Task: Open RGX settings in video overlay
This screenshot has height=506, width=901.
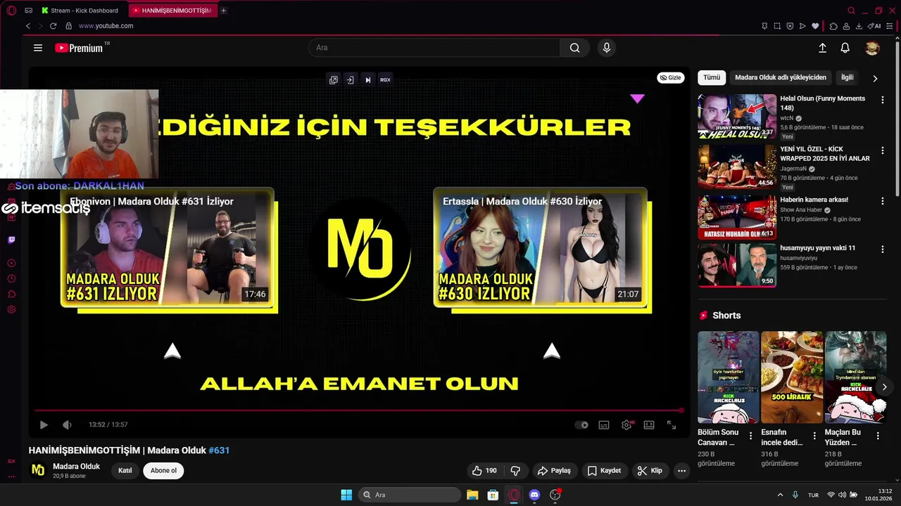Action: (385, 80)
